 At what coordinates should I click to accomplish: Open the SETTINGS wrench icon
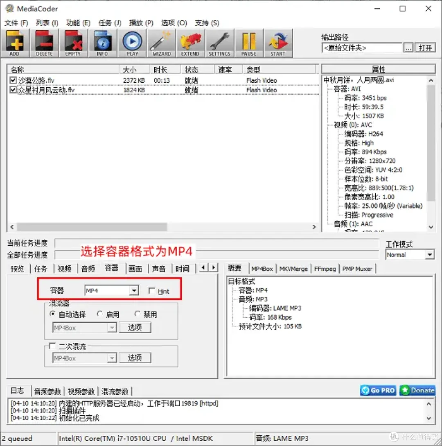point(220,43)
